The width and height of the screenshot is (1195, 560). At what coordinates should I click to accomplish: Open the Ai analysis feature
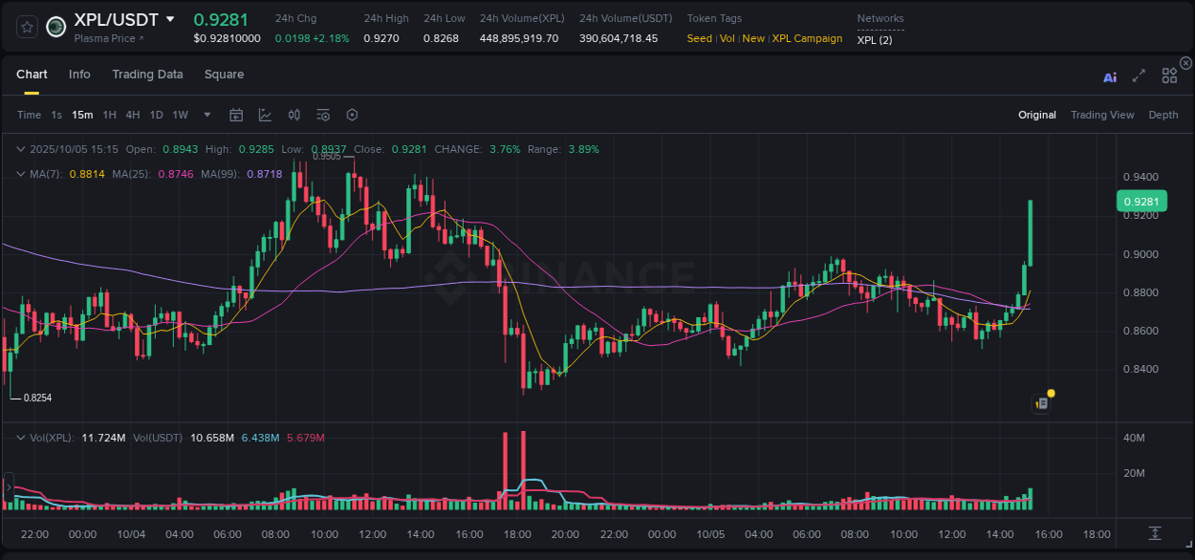point(1109,76)
